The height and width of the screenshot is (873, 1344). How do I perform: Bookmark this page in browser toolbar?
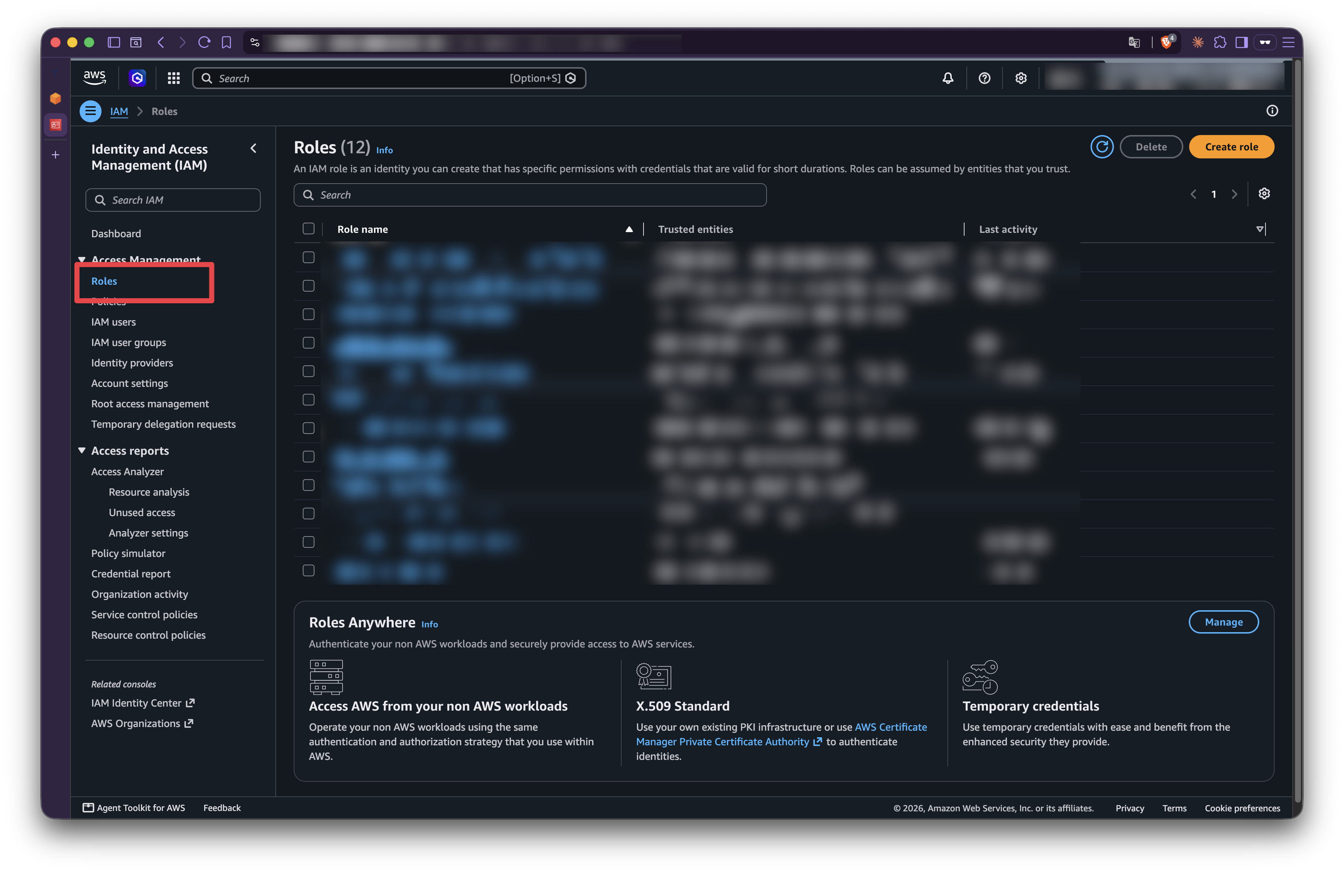(x=226, y=42)
